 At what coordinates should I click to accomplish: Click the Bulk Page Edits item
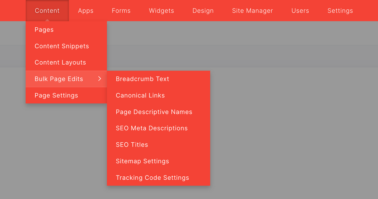pos(66,79)
